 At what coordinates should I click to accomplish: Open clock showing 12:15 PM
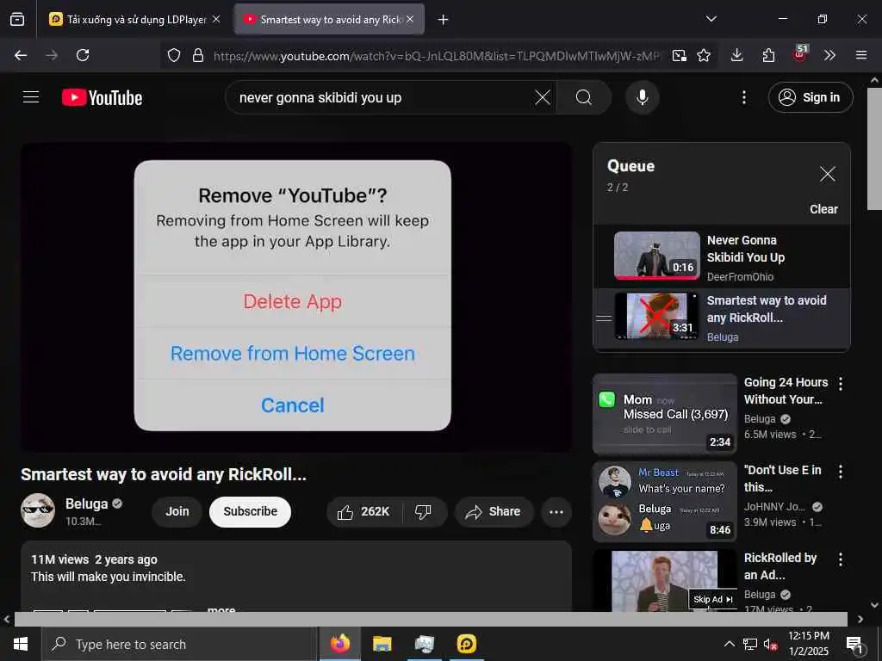(x=809, y=644)
